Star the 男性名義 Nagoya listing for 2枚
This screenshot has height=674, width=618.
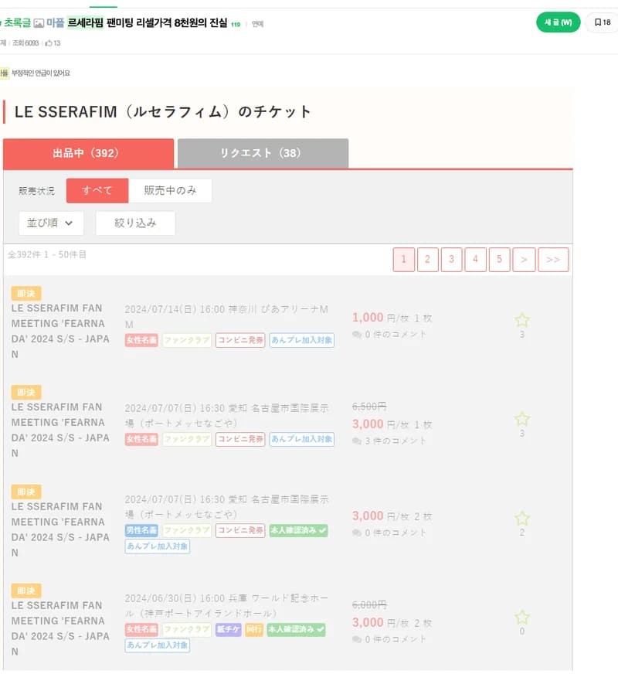(x=521, y=518)
